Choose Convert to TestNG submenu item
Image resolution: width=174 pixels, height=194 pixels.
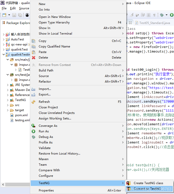coord(149,189)
